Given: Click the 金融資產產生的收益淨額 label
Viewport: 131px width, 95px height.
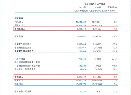Looking at the screenshot, I should (x=28, y=66).
